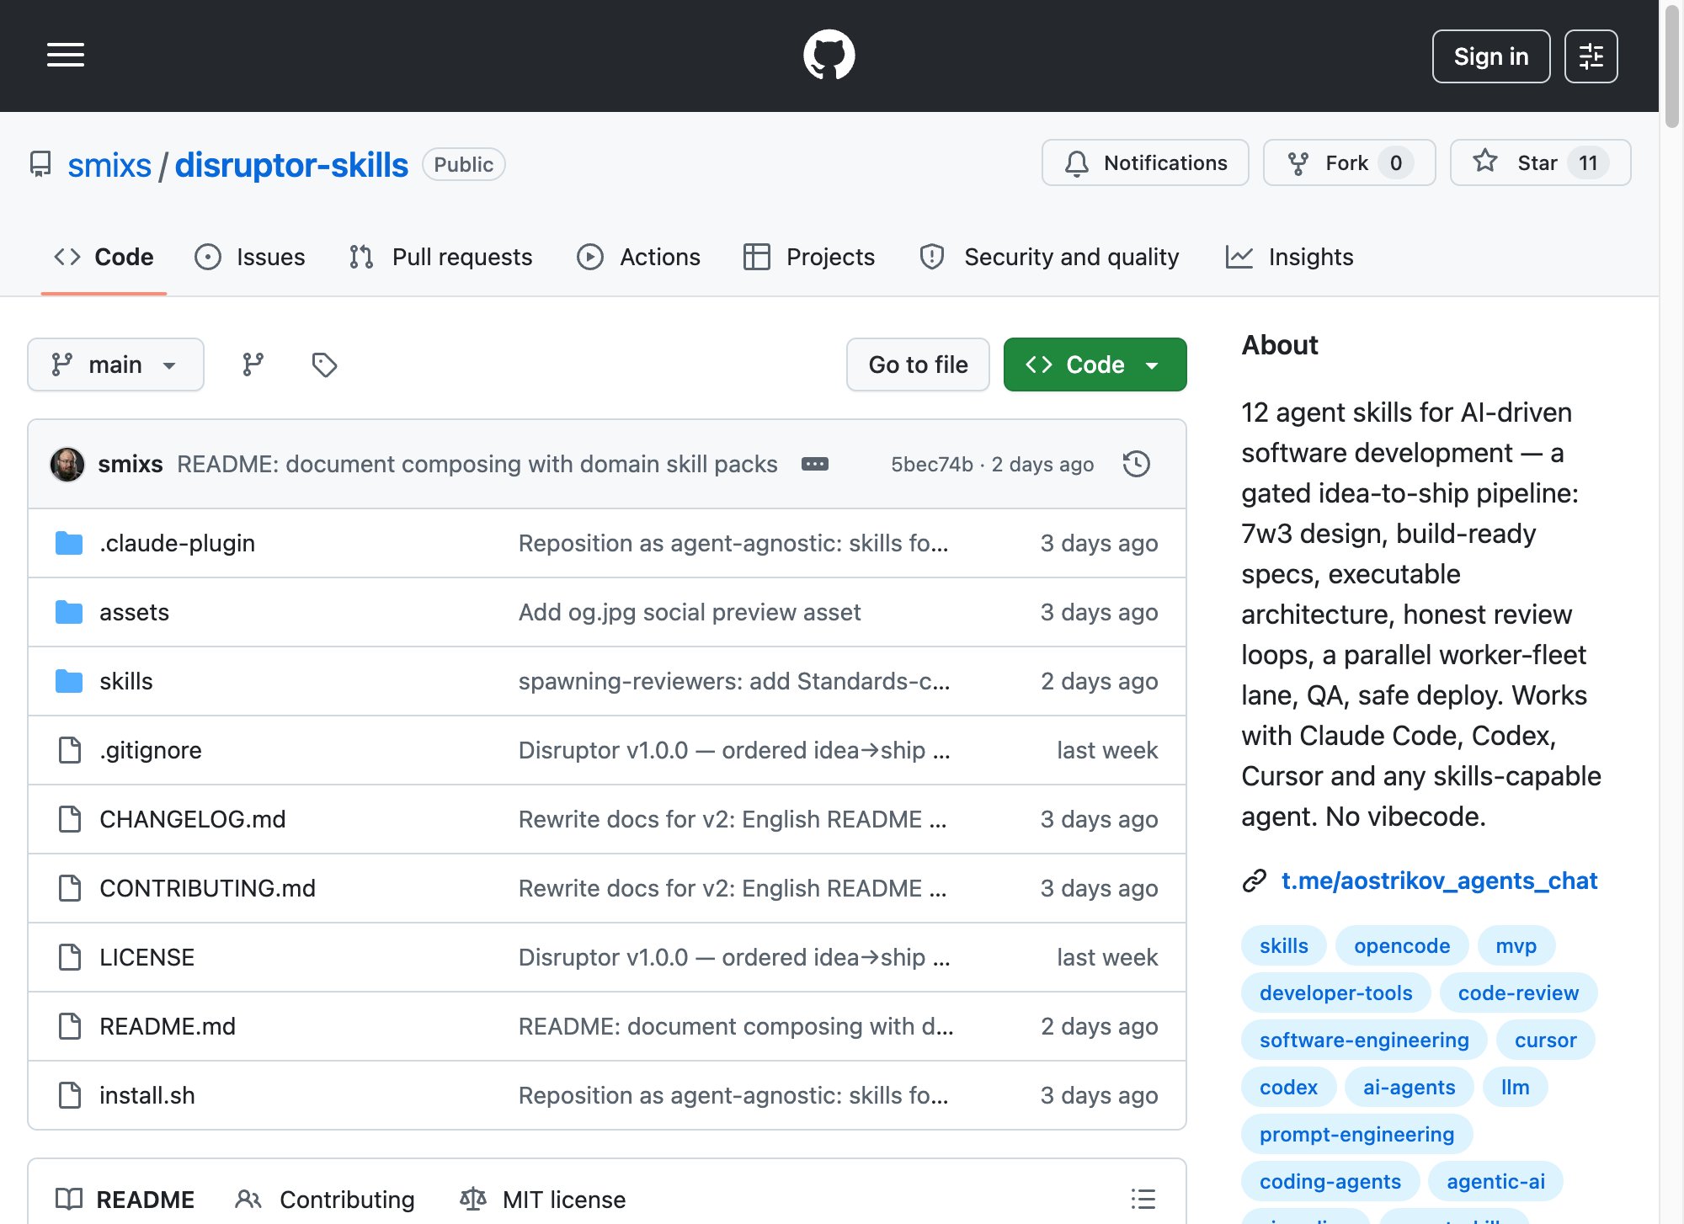Switch to the Code tab
1684x1224 pixels.
[104, 257]
